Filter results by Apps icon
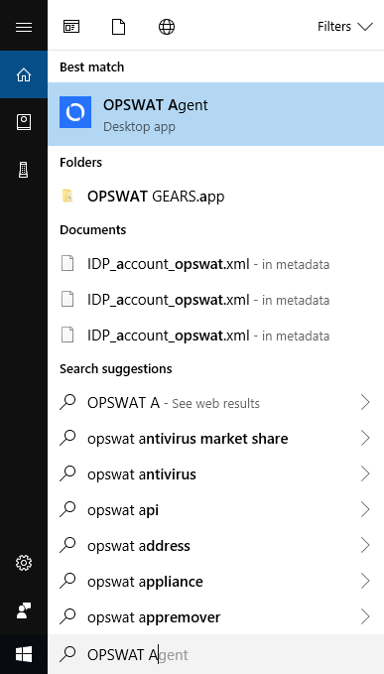This screenshot has height=674, width=384. click(71, 27)
